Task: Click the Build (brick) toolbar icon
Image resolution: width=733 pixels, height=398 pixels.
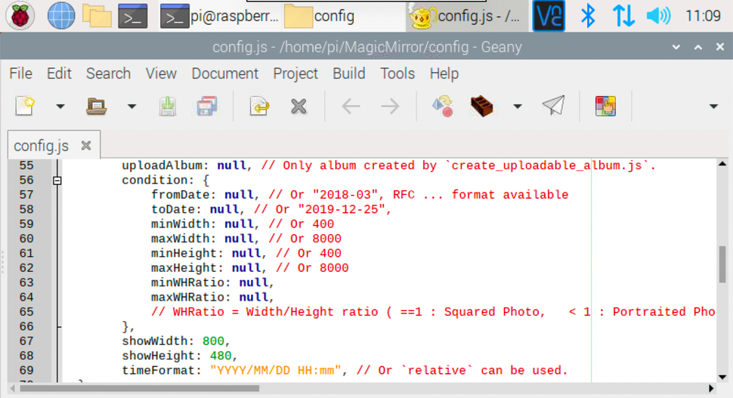Action: 482,106
